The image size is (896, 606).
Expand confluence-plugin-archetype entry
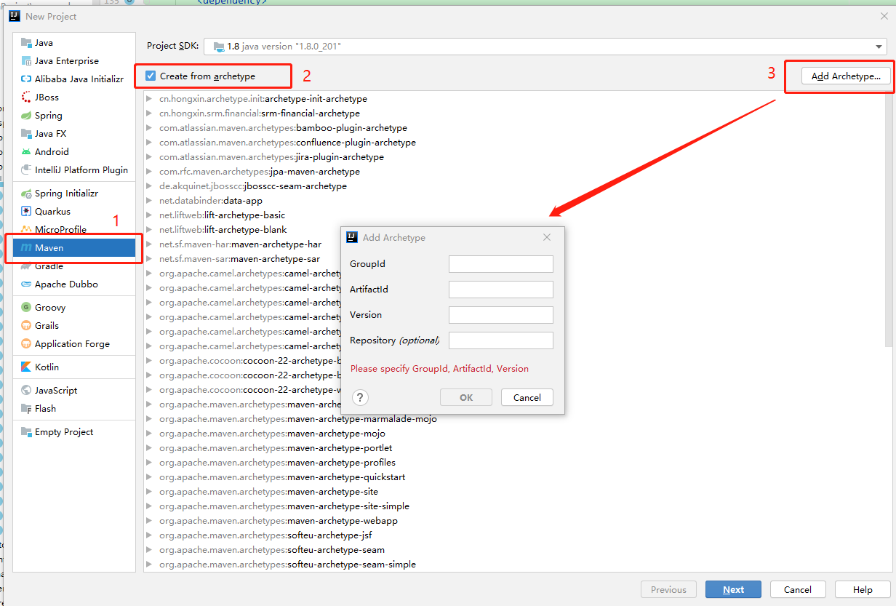coord(149,143)
